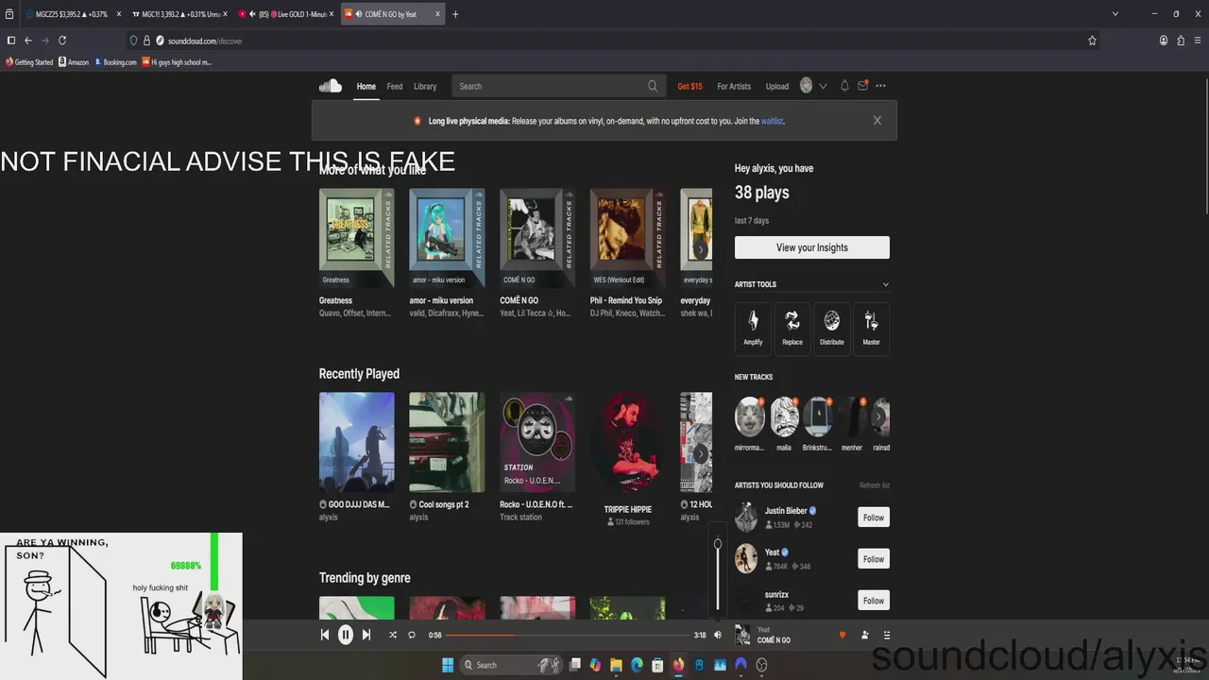Screen dimensions: 1209x680
Task: Open Microsoft Edge from taskbar
Action: [637, 665]
